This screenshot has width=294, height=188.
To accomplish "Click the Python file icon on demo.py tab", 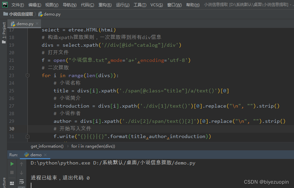I will 13,24.
